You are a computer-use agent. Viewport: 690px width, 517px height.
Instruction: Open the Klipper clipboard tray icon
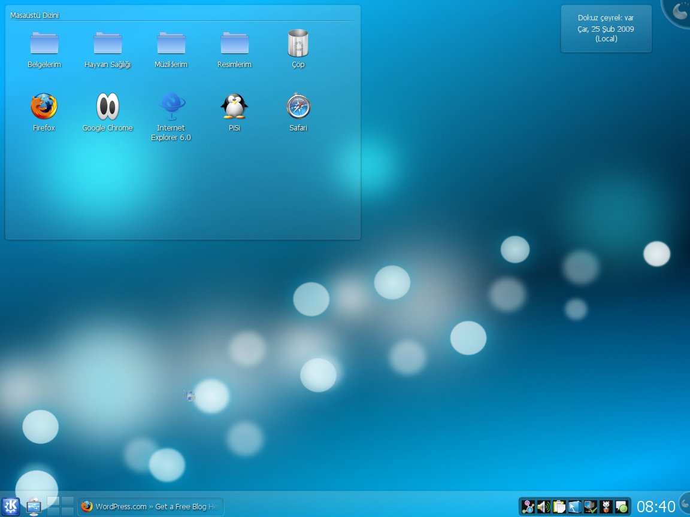(559, 507)
